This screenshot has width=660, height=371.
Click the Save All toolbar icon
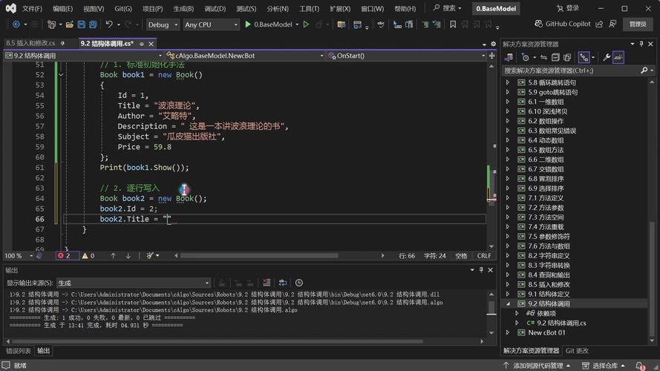93,24
